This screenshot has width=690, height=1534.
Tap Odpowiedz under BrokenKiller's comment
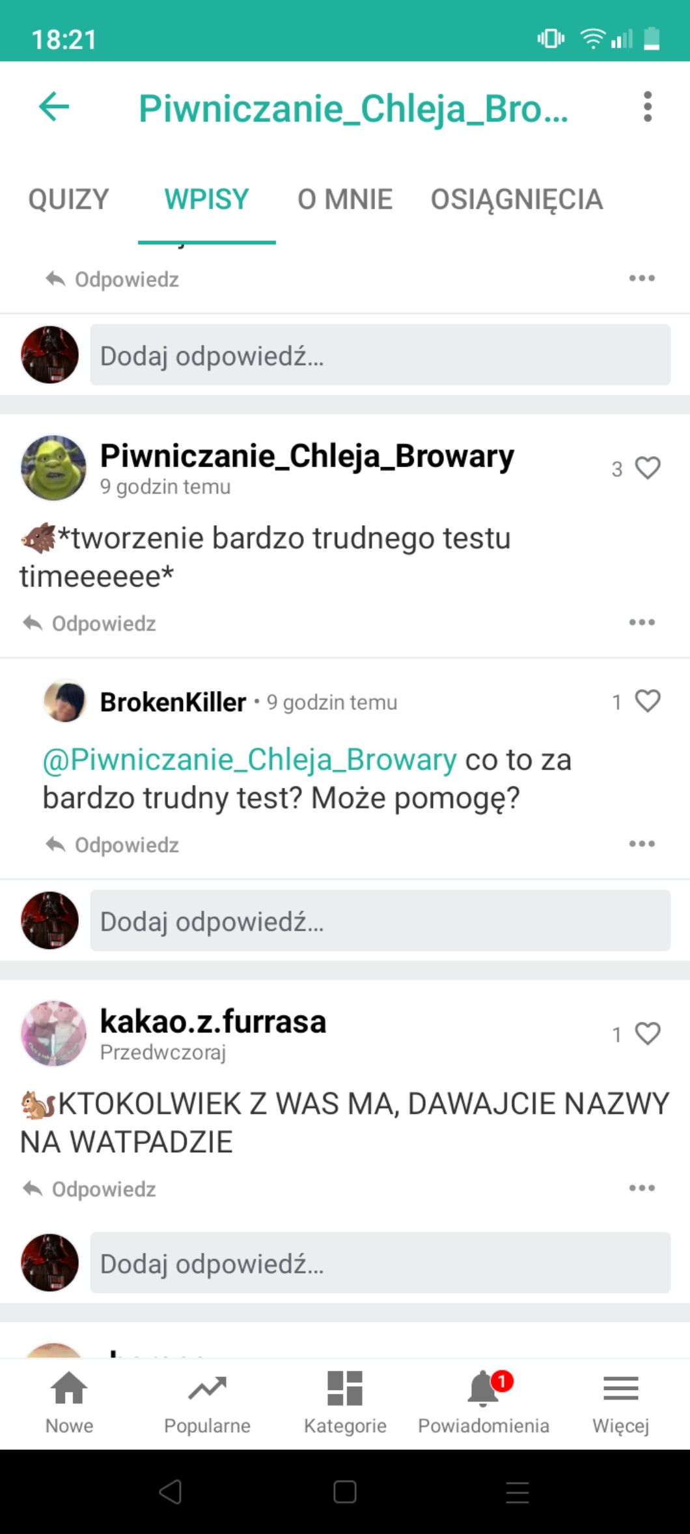112,845
